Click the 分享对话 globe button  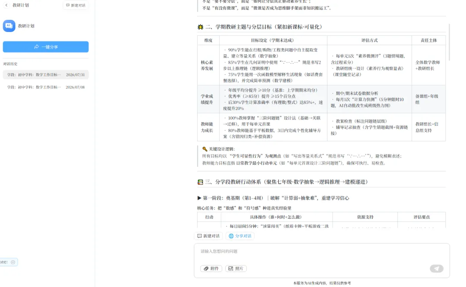[x=240, y=236]
